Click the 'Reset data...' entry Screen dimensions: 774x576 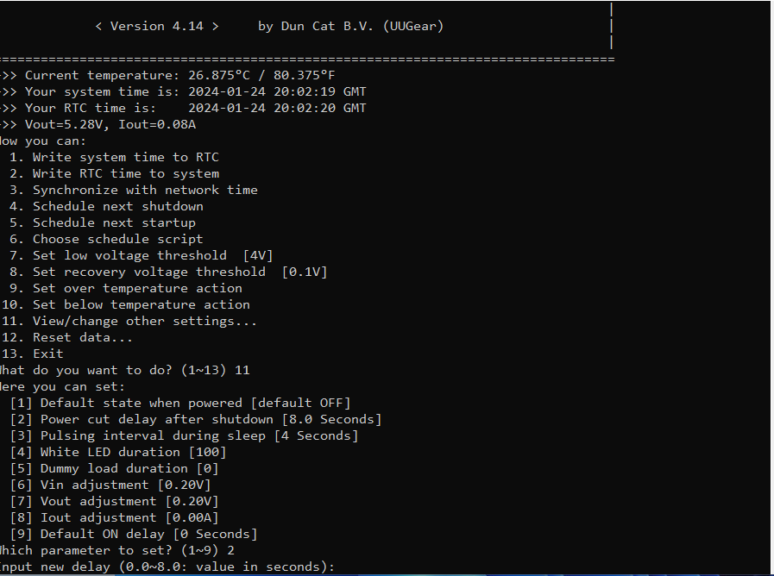tap(83, 337)
